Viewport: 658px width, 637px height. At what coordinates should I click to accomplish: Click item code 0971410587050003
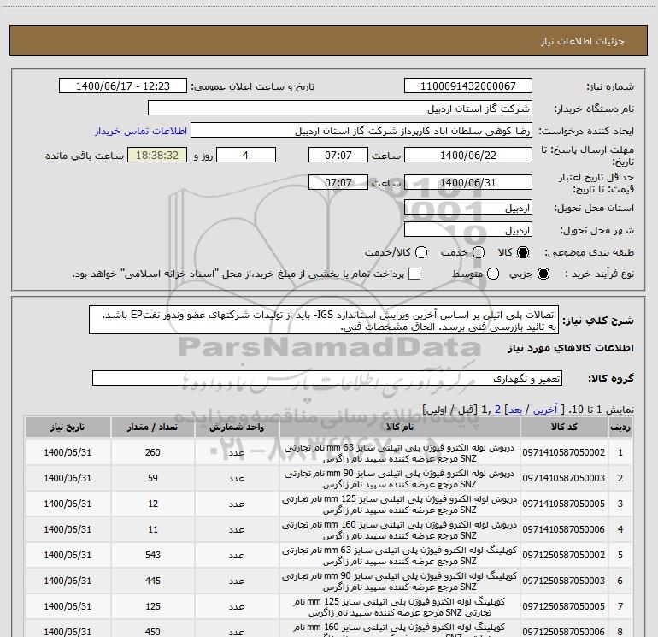[564, 478]
